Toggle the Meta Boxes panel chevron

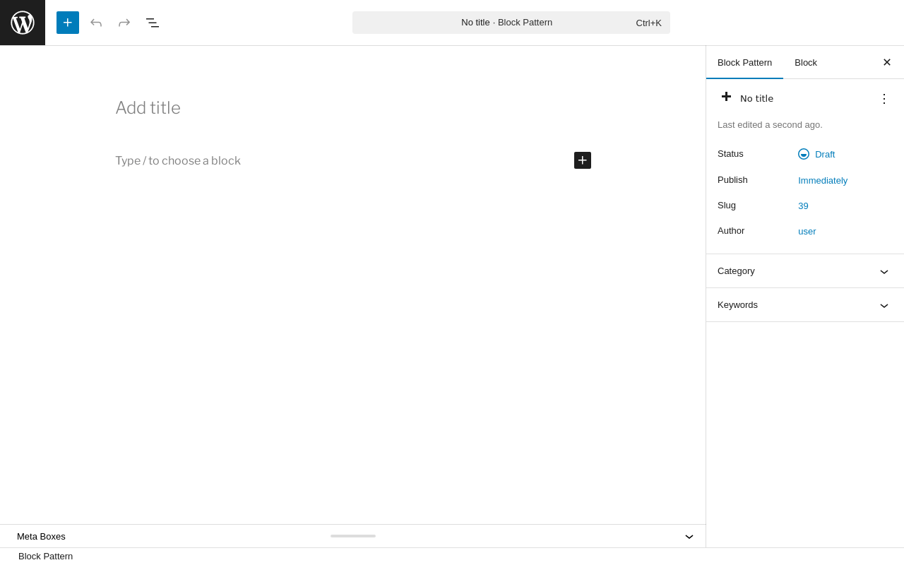coord(689,537)
